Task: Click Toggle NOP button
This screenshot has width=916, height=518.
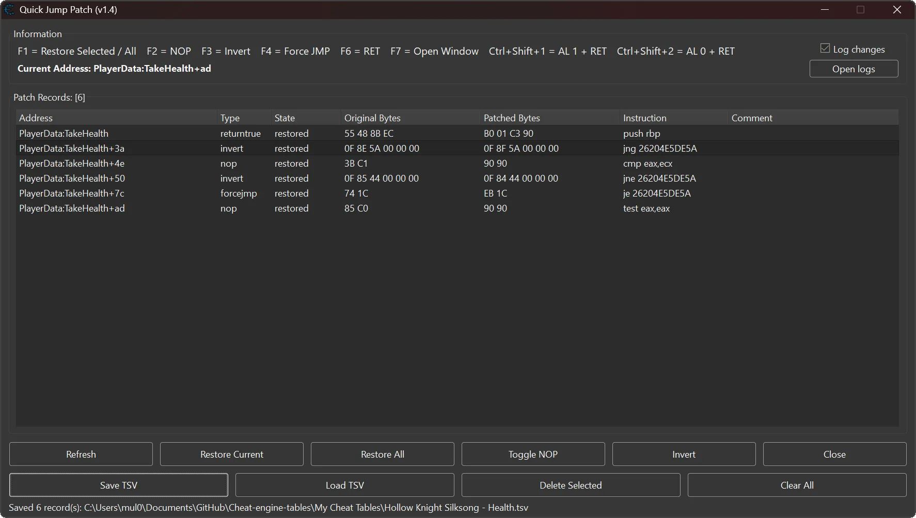Action: point(533,455)
